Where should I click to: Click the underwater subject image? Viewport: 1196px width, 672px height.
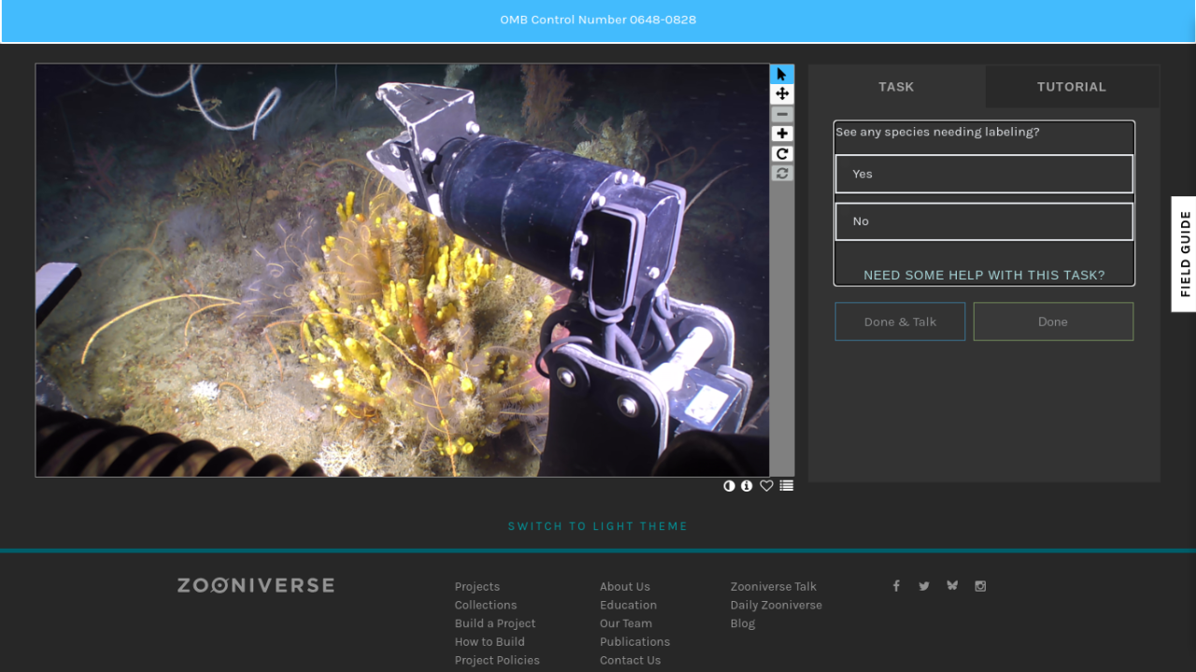pos(403,270)
